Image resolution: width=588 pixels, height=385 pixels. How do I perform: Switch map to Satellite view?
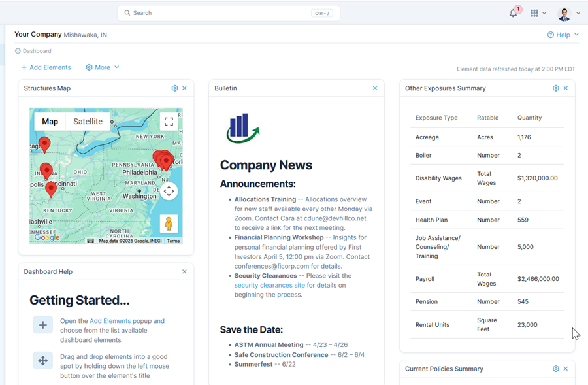pos(88,122)
